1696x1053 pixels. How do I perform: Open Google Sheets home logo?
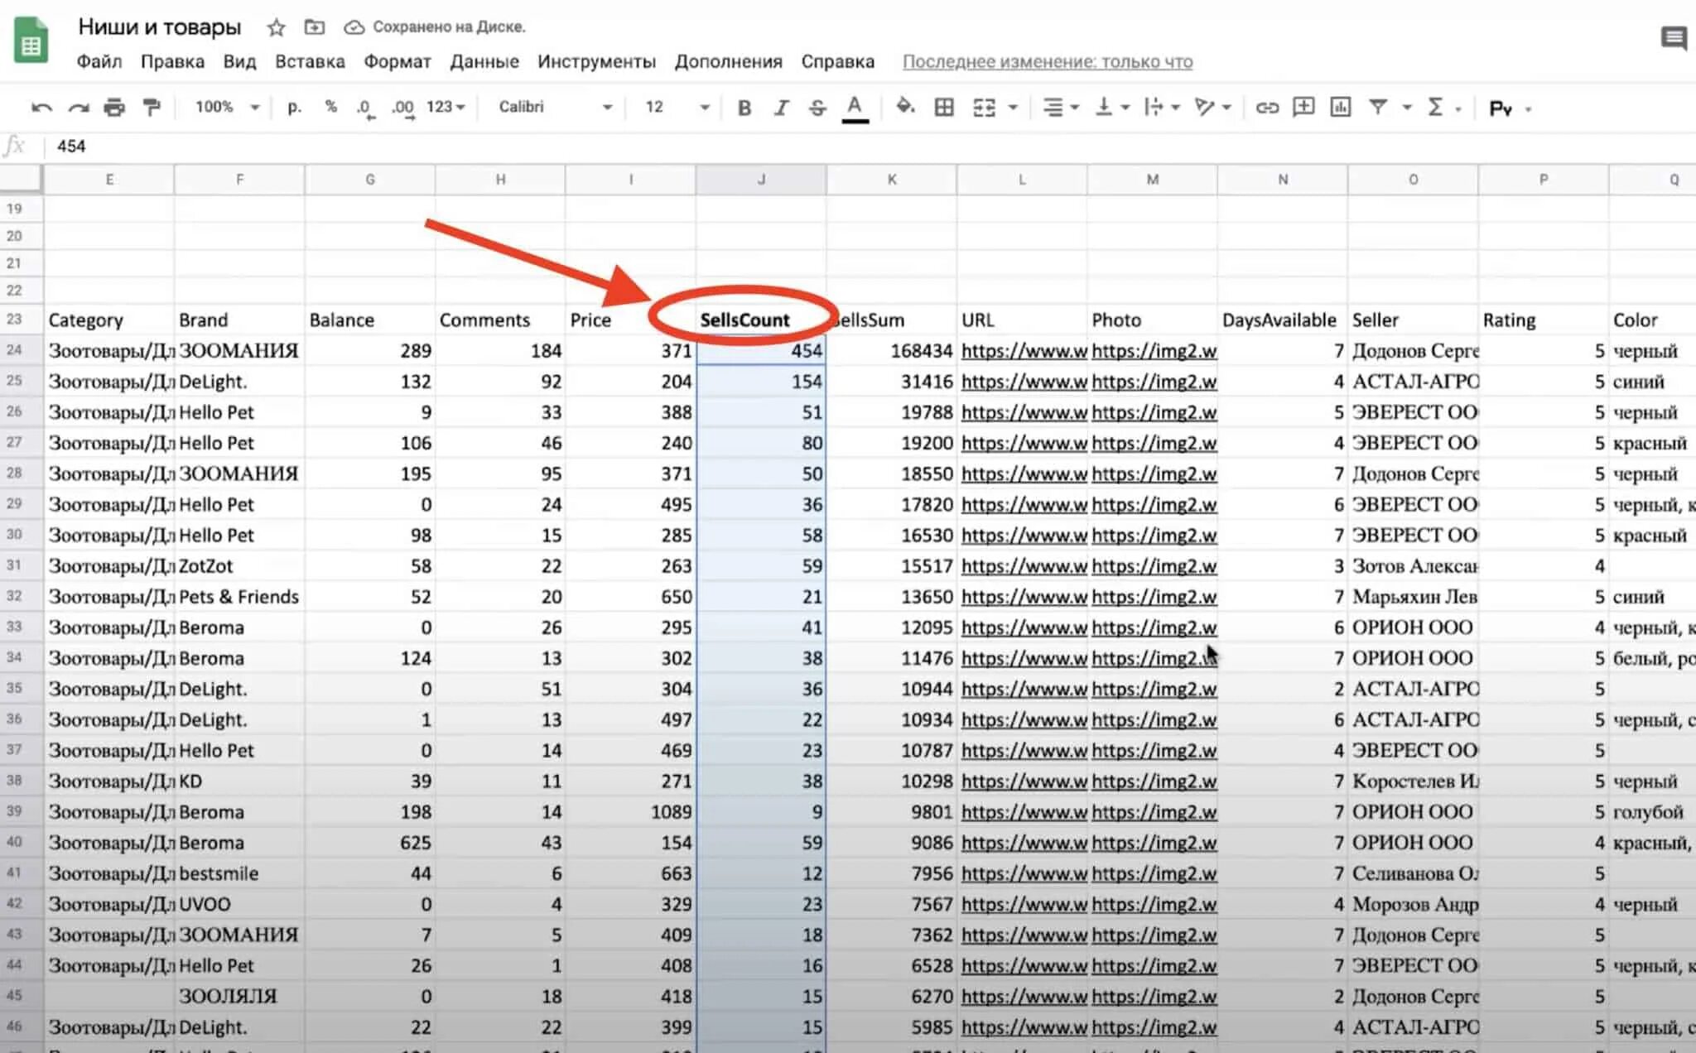coord(31,40)
